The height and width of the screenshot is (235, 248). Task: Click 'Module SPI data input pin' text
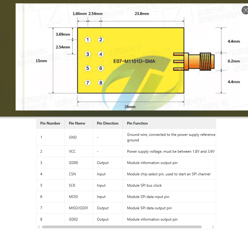click(148, 197)
